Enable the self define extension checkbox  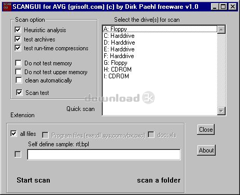point(18,154)
